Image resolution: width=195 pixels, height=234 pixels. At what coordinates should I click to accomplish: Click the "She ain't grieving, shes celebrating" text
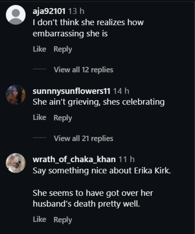(x=99, y=102)
